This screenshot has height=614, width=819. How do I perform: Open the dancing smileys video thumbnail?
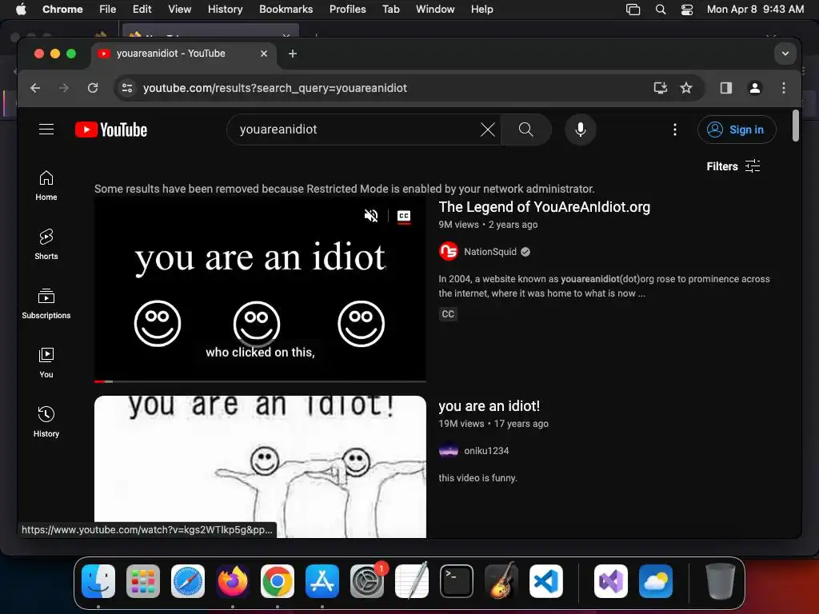260,466
